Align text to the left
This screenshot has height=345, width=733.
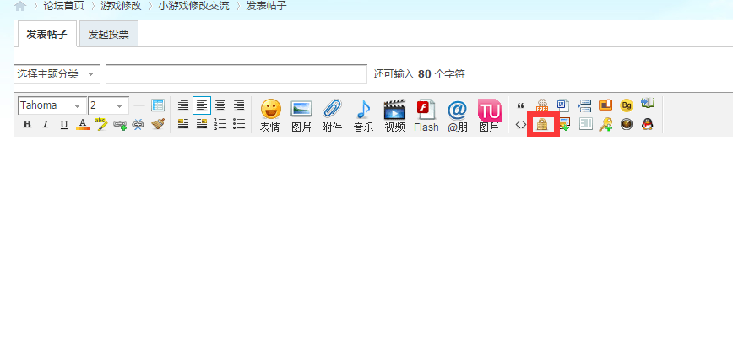point(202,105)
